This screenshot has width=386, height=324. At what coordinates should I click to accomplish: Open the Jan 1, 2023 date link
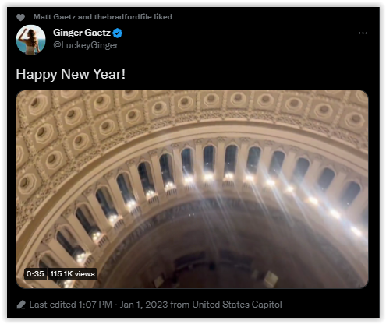(x=143, y=305)
